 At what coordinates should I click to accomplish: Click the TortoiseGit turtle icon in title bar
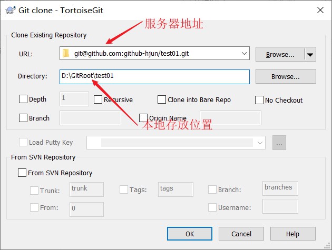tap(11, 10)
